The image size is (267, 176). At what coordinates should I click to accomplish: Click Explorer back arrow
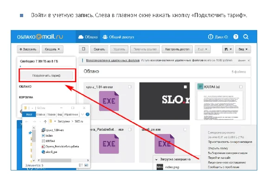coord(27,121)
